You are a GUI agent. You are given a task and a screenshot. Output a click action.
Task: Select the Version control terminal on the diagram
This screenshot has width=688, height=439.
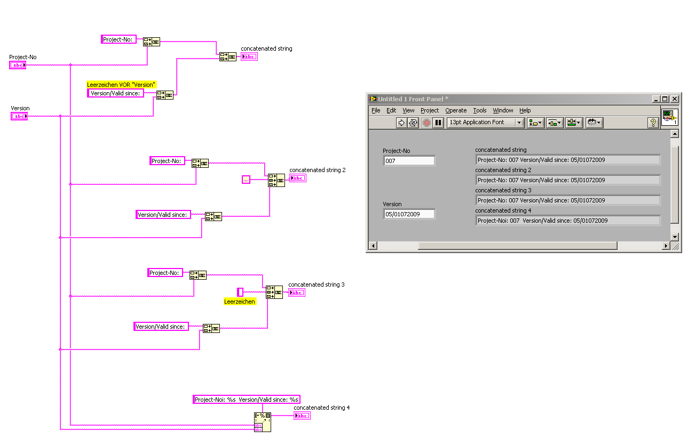coord(19,116)
